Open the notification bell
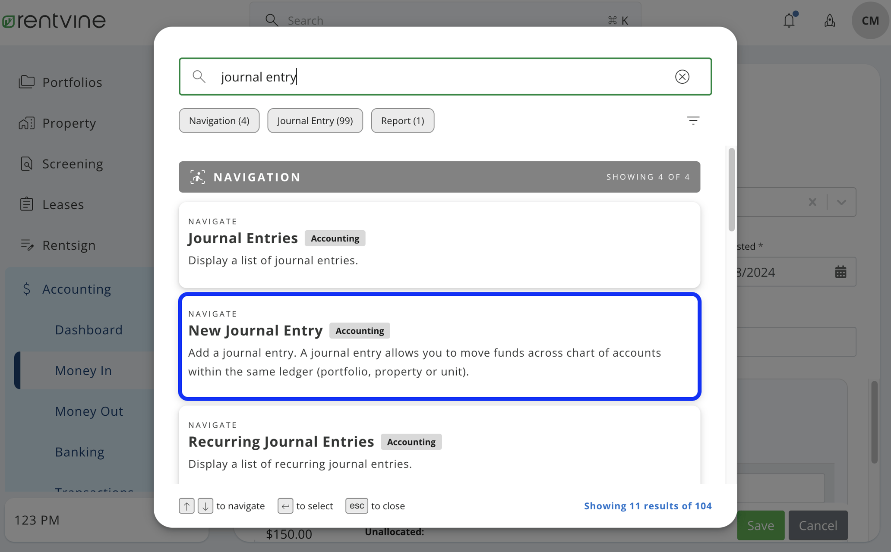The width and height of the screenshot is (891, 552). (789, 20)
